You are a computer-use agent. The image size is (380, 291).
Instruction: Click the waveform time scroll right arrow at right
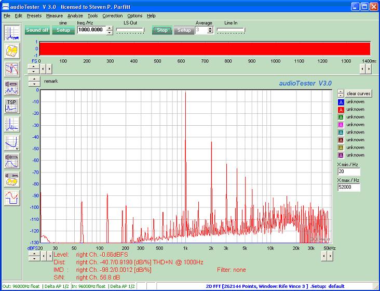click(369, 69)
